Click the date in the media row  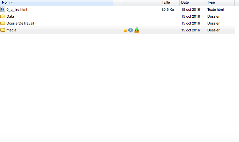191,30
